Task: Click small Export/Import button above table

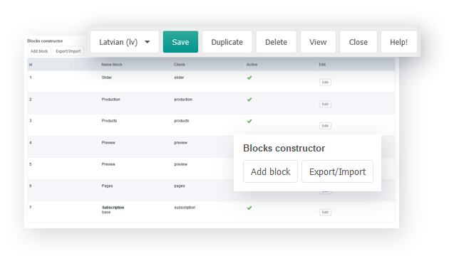Action: (x=68, y=51)
